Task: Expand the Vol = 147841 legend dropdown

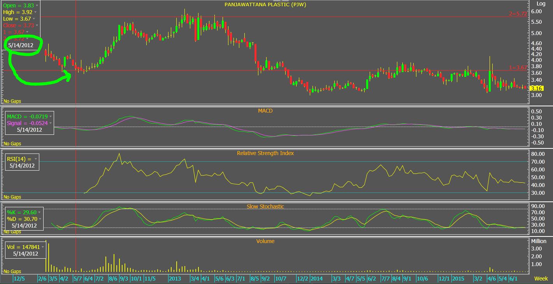Action: (x=43, y=247)
